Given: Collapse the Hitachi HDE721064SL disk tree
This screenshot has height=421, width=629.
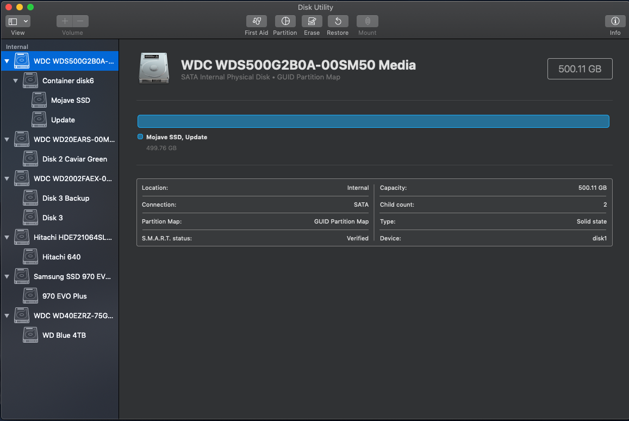Looking at the screenshot, I should (7, 238).
